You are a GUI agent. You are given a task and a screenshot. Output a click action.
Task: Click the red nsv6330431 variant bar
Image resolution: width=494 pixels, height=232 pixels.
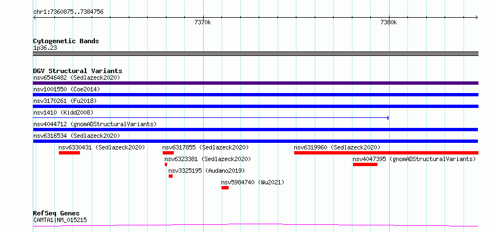69,153
